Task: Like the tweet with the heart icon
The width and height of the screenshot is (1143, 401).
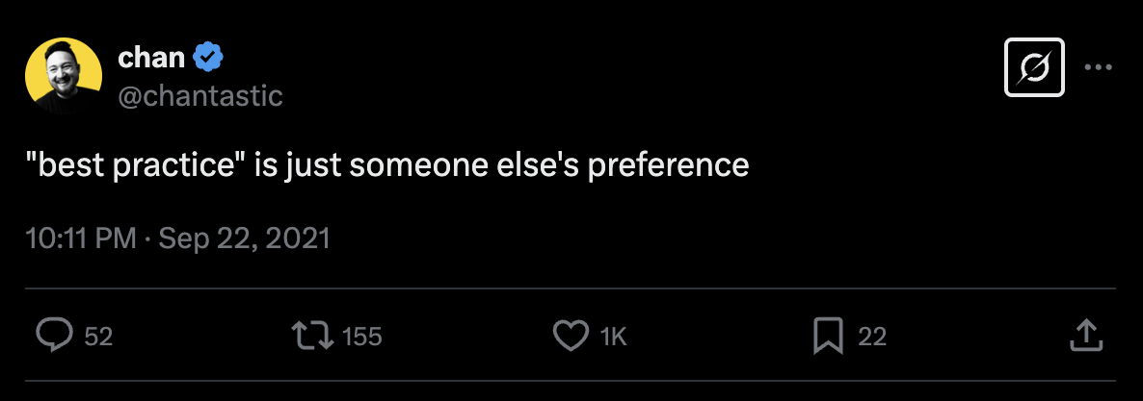Action: tap(571, 336)
